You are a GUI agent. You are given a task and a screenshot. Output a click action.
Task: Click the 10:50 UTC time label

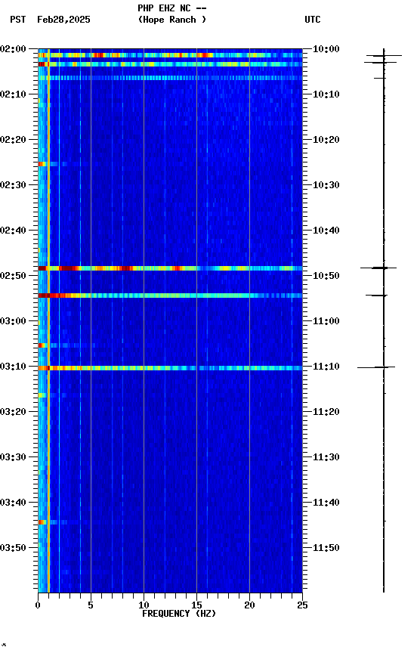coord(326,276)
